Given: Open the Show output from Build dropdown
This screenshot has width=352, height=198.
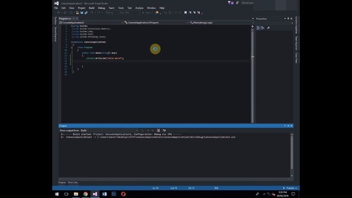Looking at the screenshot, I should (109, 130).
